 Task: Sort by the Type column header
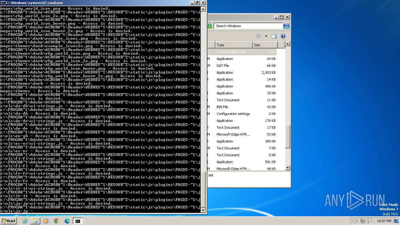tap(233, 45)
